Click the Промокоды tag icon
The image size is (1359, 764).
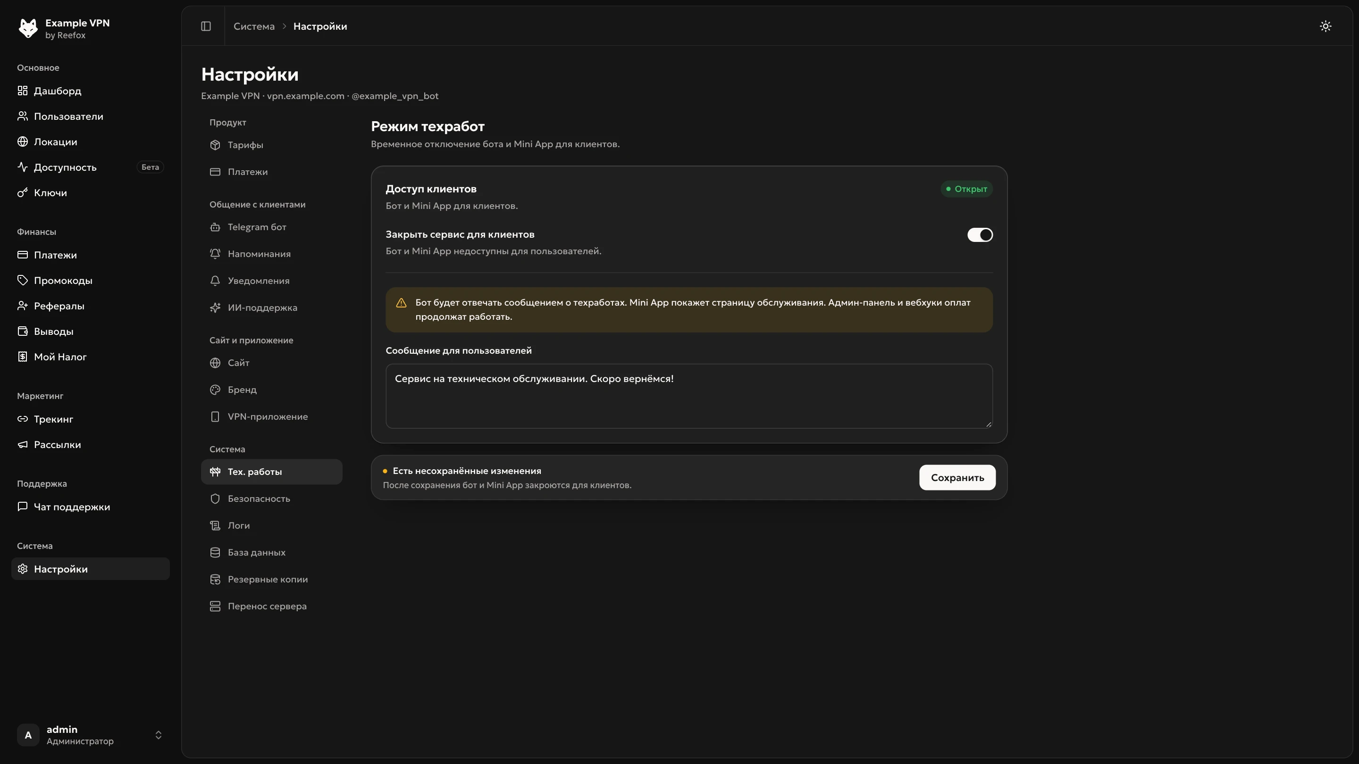click(x=22, y=280)
